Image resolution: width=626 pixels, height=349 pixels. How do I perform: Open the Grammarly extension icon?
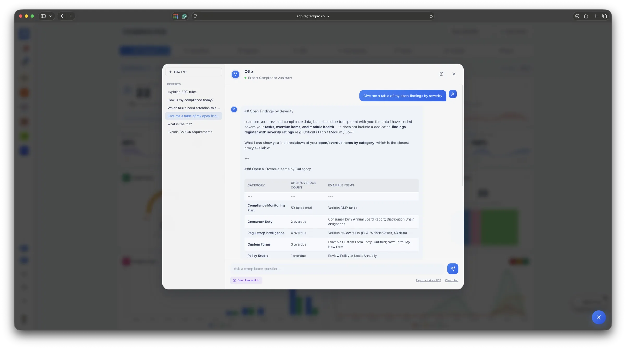(184, 16)
